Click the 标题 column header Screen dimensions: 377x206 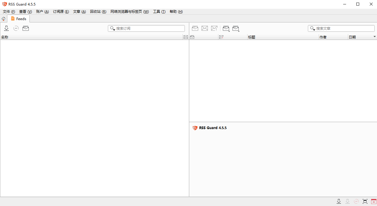coord(282,37)
